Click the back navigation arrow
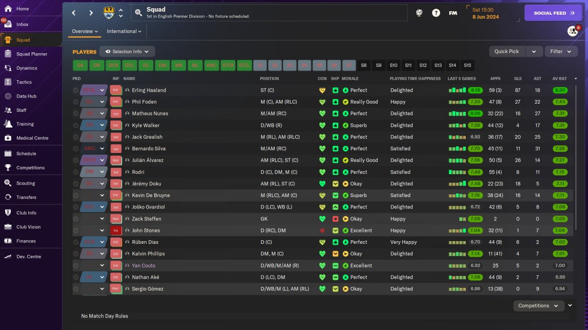588x330 pixels. pyautogui.click(x=74, y=13)
